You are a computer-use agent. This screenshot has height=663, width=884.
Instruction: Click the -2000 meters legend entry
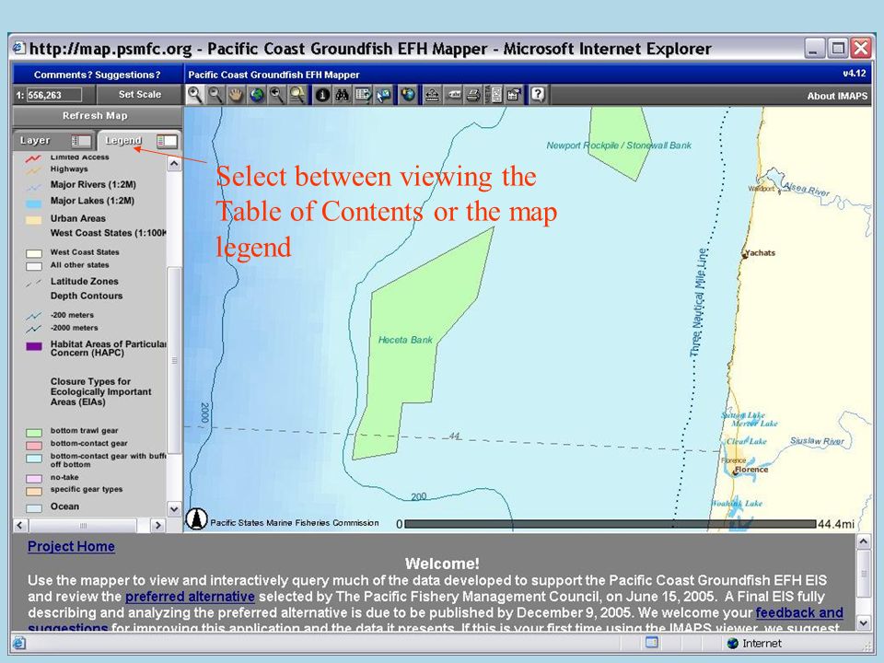[74, 328]
